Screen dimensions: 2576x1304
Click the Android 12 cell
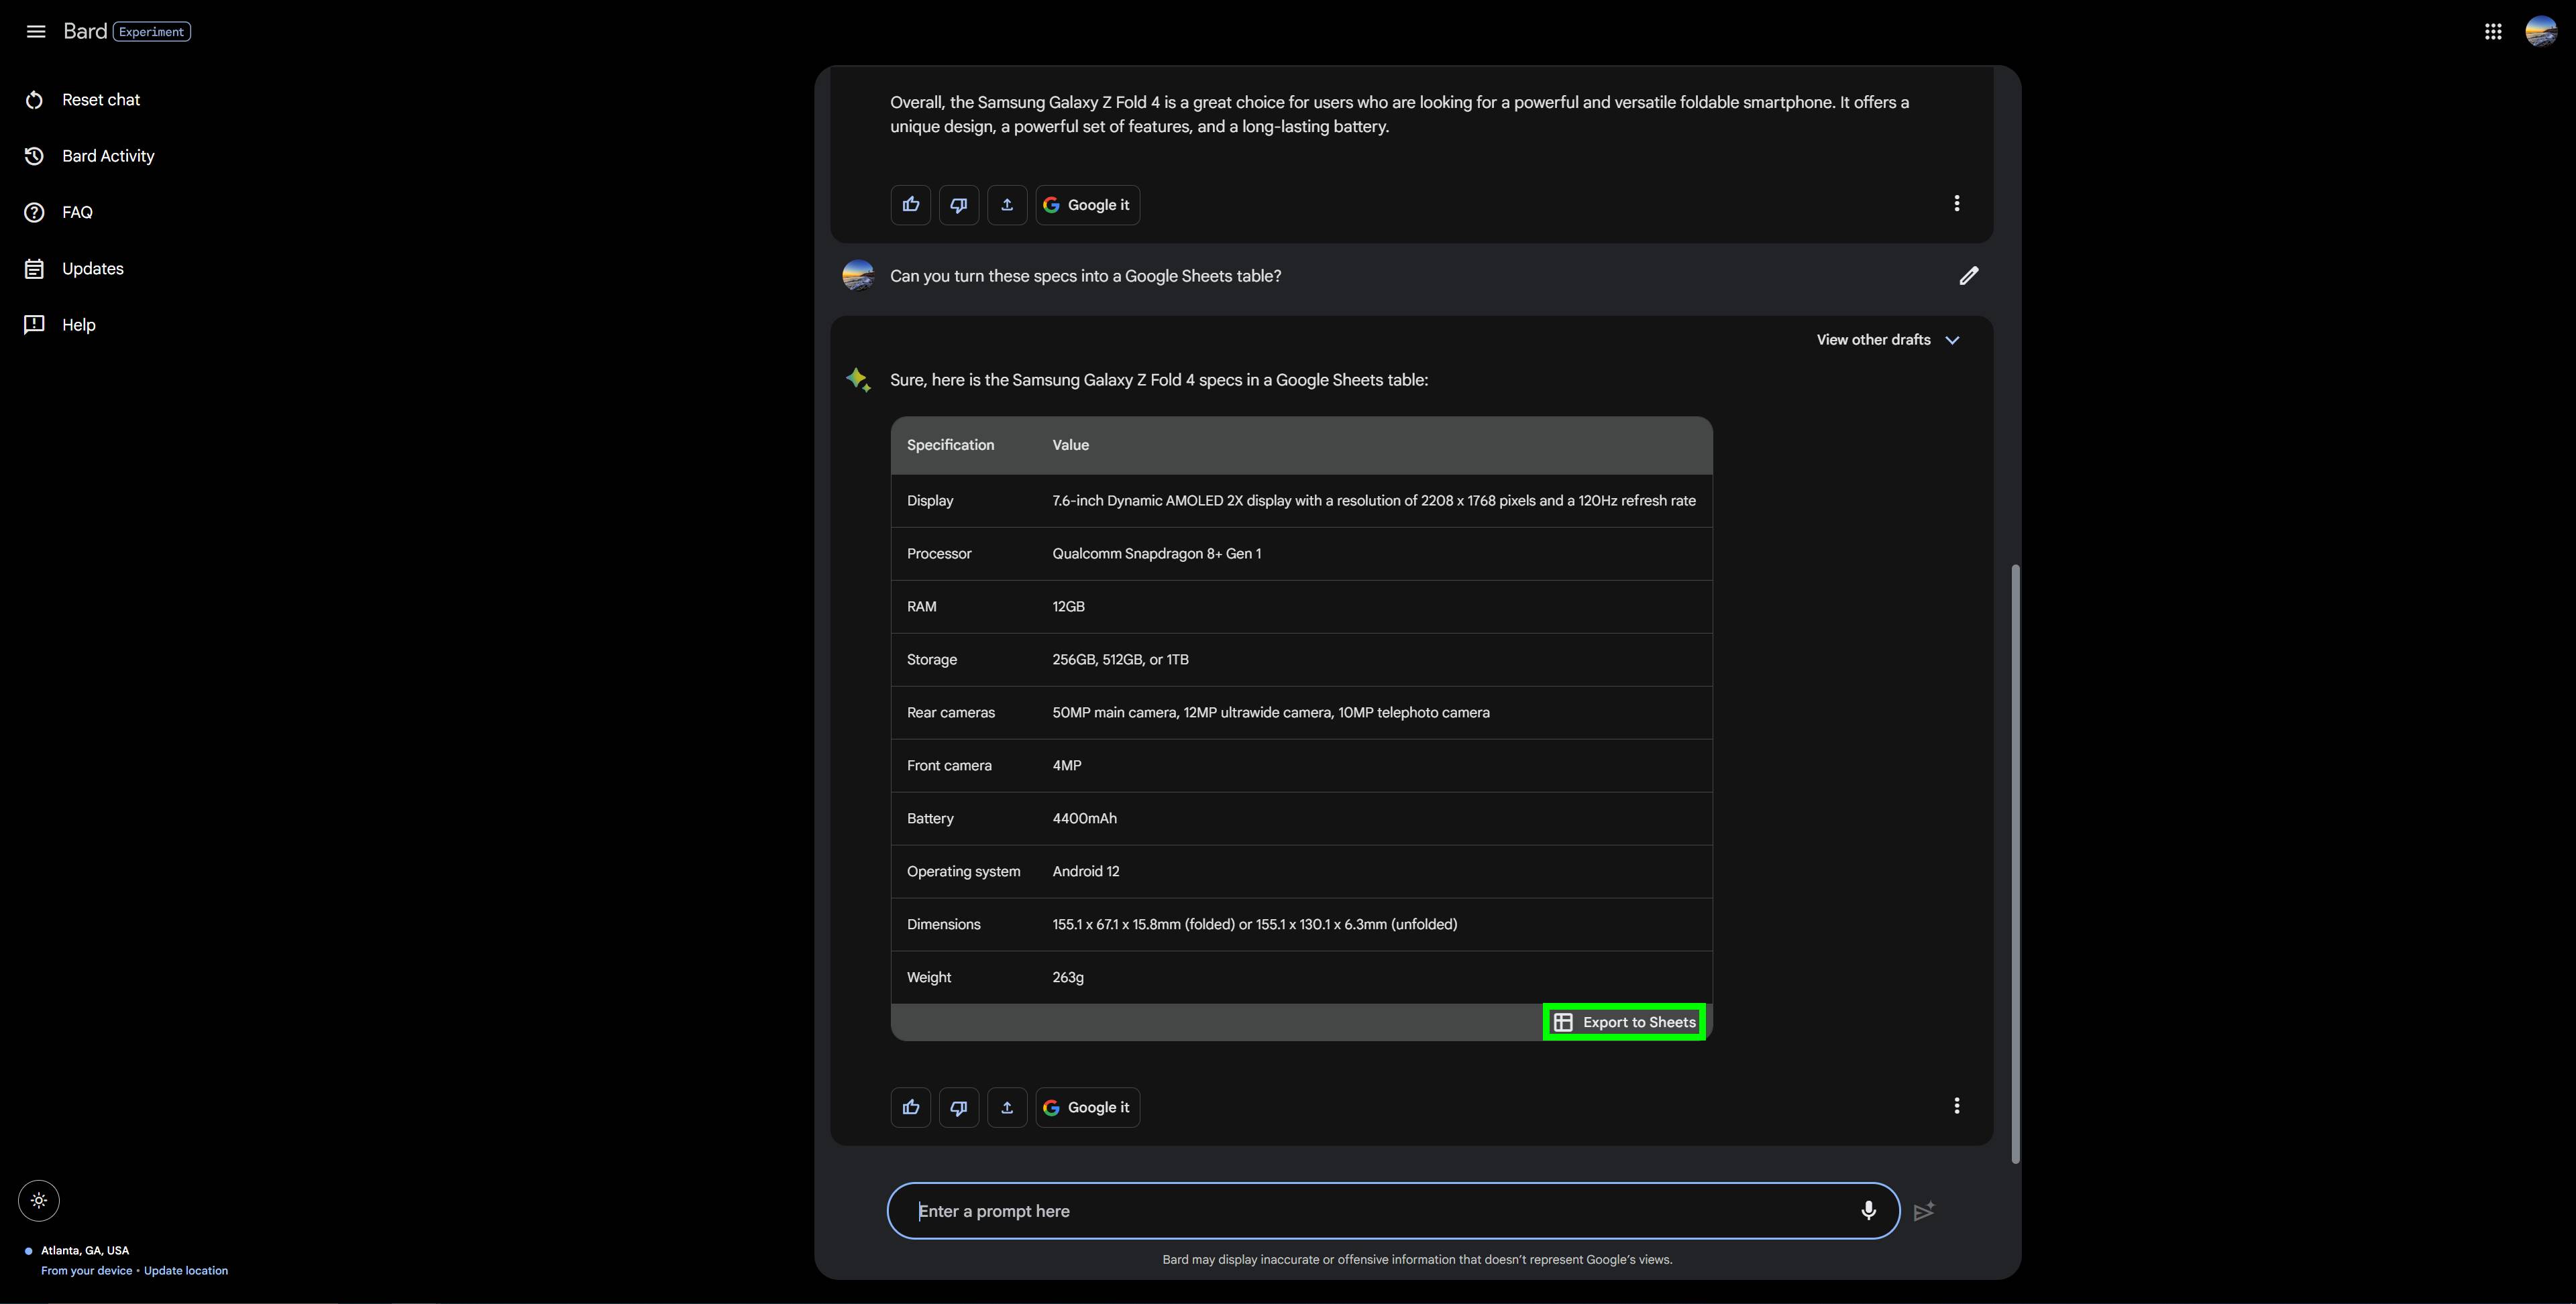(1086, 872)
